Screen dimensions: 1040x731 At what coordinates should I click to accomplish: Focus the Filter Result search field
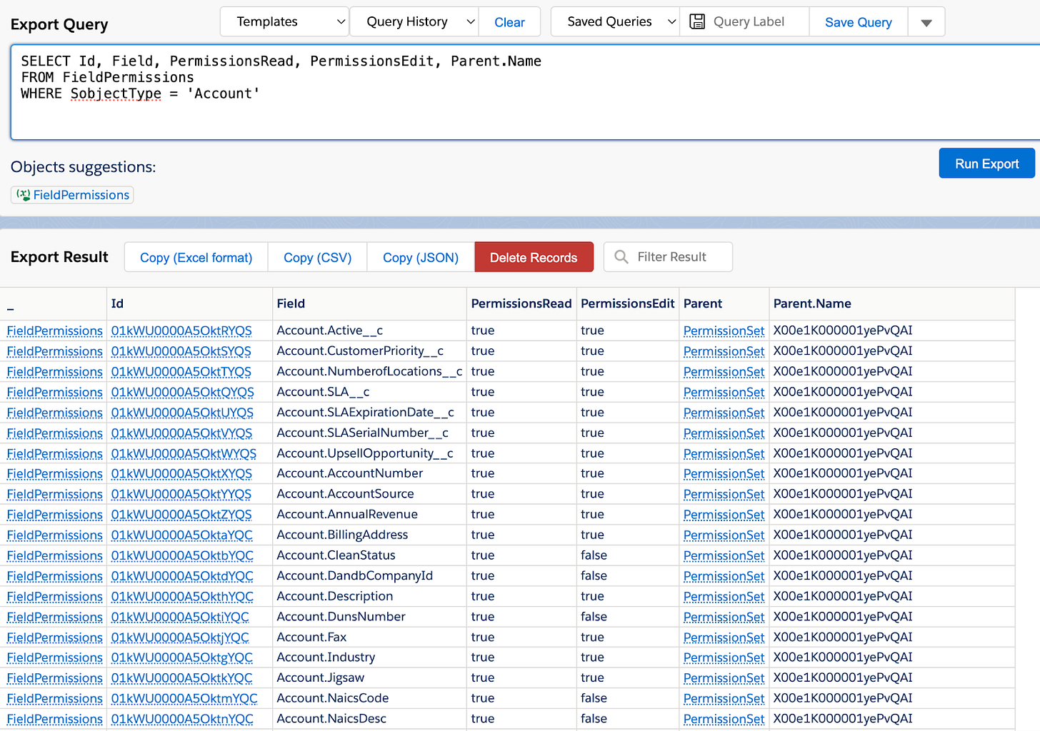pyautogui.click(x=669, y=257)
